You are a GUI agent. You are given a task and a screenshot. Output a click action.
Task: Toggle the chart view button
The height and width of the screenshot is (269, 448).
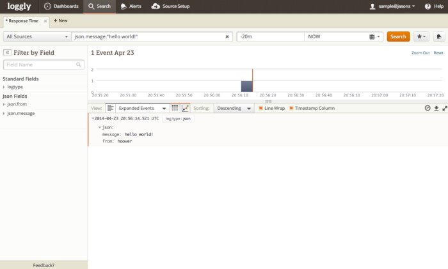185,109
